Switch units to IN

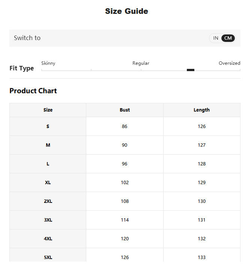(x=215, y=38)
